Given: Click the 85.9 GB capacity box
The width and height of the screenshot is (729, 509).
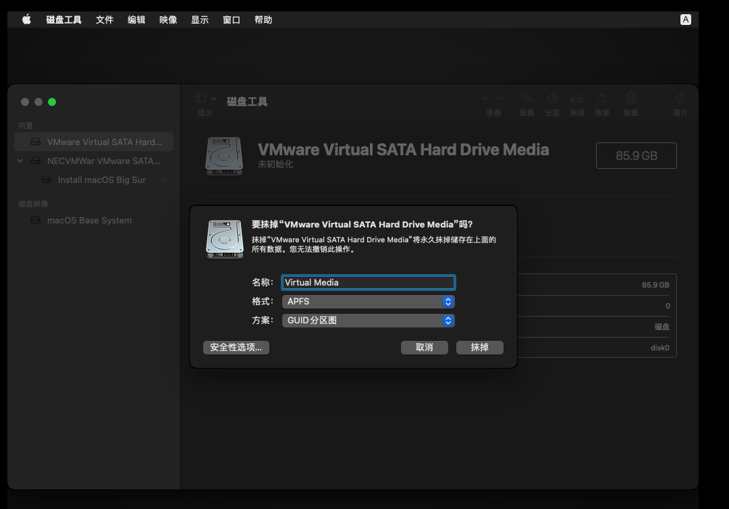Looking at the screenshot, I should [x=637, y=156].
